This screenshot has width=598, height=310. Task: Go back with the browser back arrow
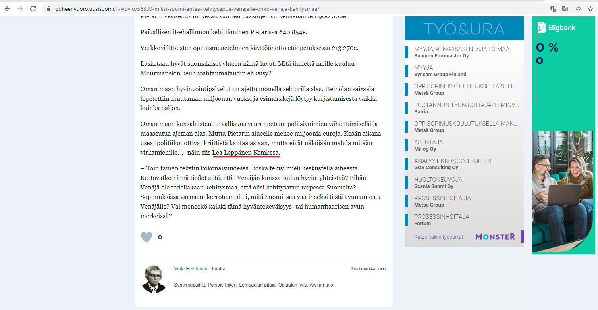[x=8, y=8]
